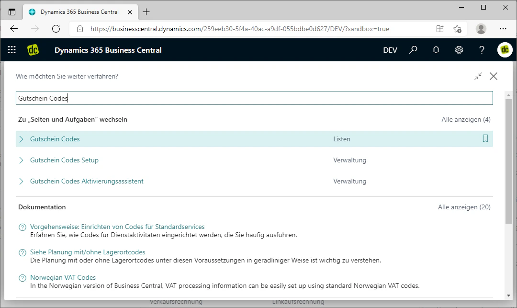Click the green dc company logo
The width and height of the screenshot is (517, 308).
[33, 50]
